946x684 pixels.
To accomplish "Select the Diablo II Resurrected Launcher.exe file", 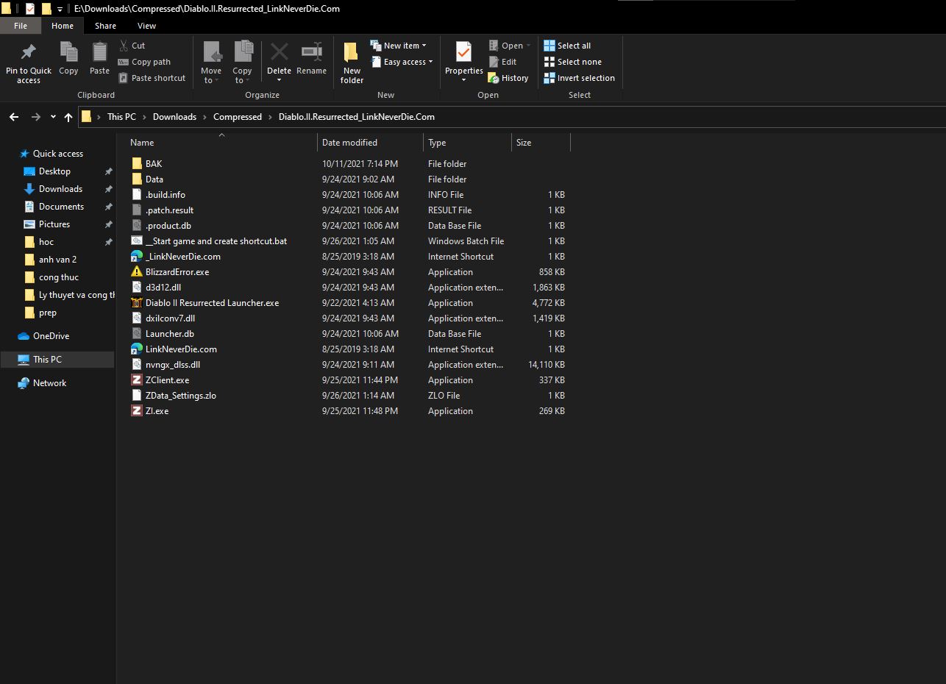I will point(212,303).
